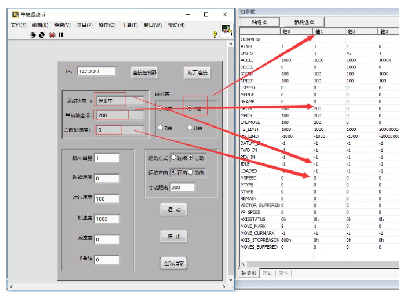The image size is (404, 298).
Task: Open the 项目(P) menu
Action: pos(85,25)
